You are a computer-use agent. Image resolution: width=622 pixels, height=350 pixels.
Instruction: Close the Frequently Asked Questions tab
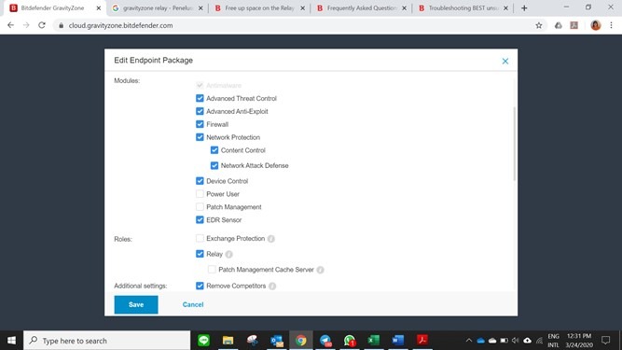point(404,8)
